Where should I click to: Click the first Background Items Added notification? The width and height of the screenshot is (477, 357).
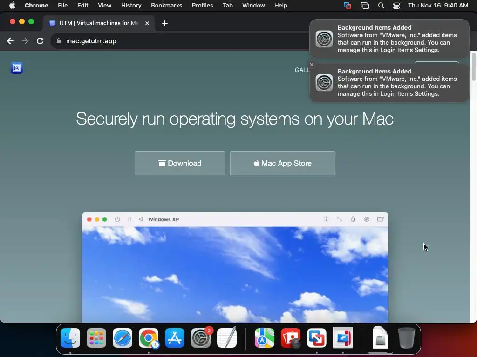coord(389,39)
